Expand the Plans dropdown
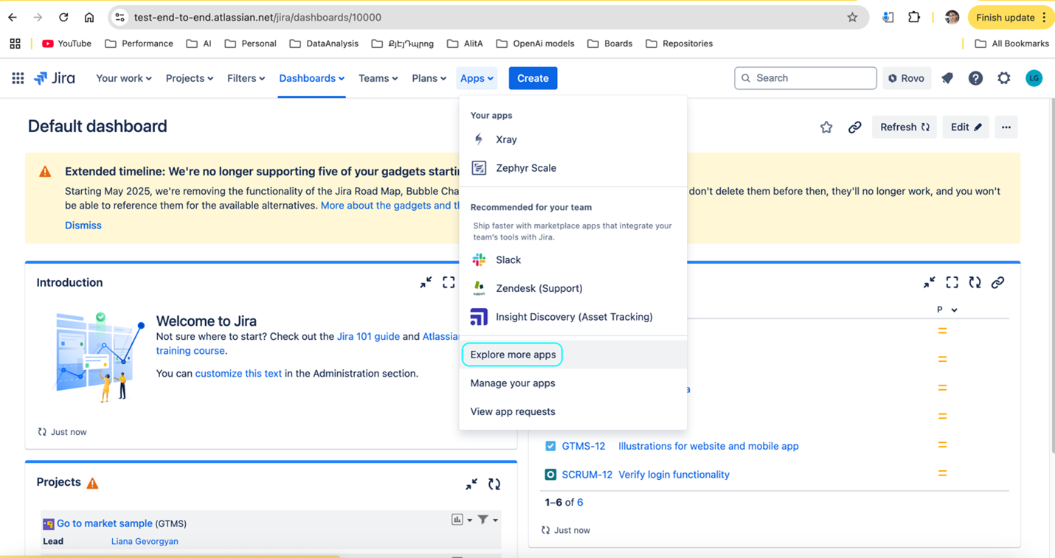 point(429,78)
